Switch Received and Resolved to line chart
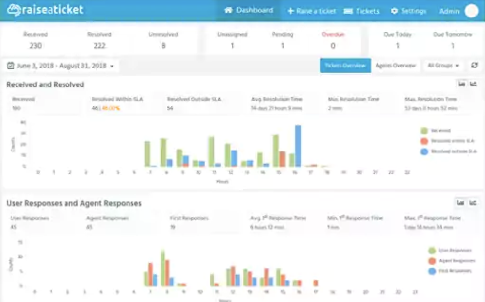 point(473,84)
